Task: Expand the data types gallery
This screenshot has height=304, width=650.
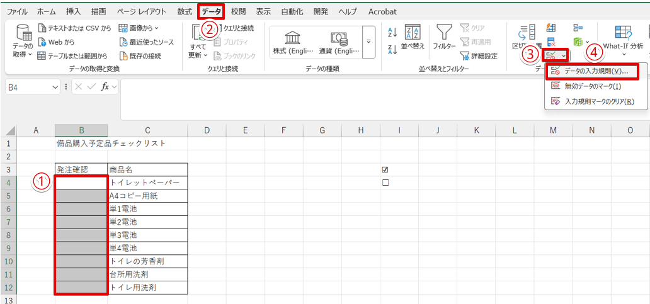Action: [368, 42]
